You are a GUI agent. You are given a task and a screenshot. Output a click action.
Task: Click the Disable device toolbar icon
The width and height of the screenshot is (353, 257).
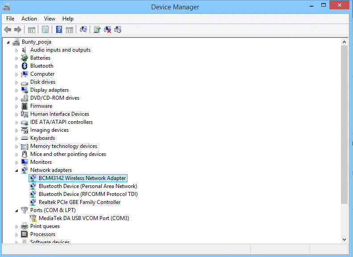pos(118,30)
